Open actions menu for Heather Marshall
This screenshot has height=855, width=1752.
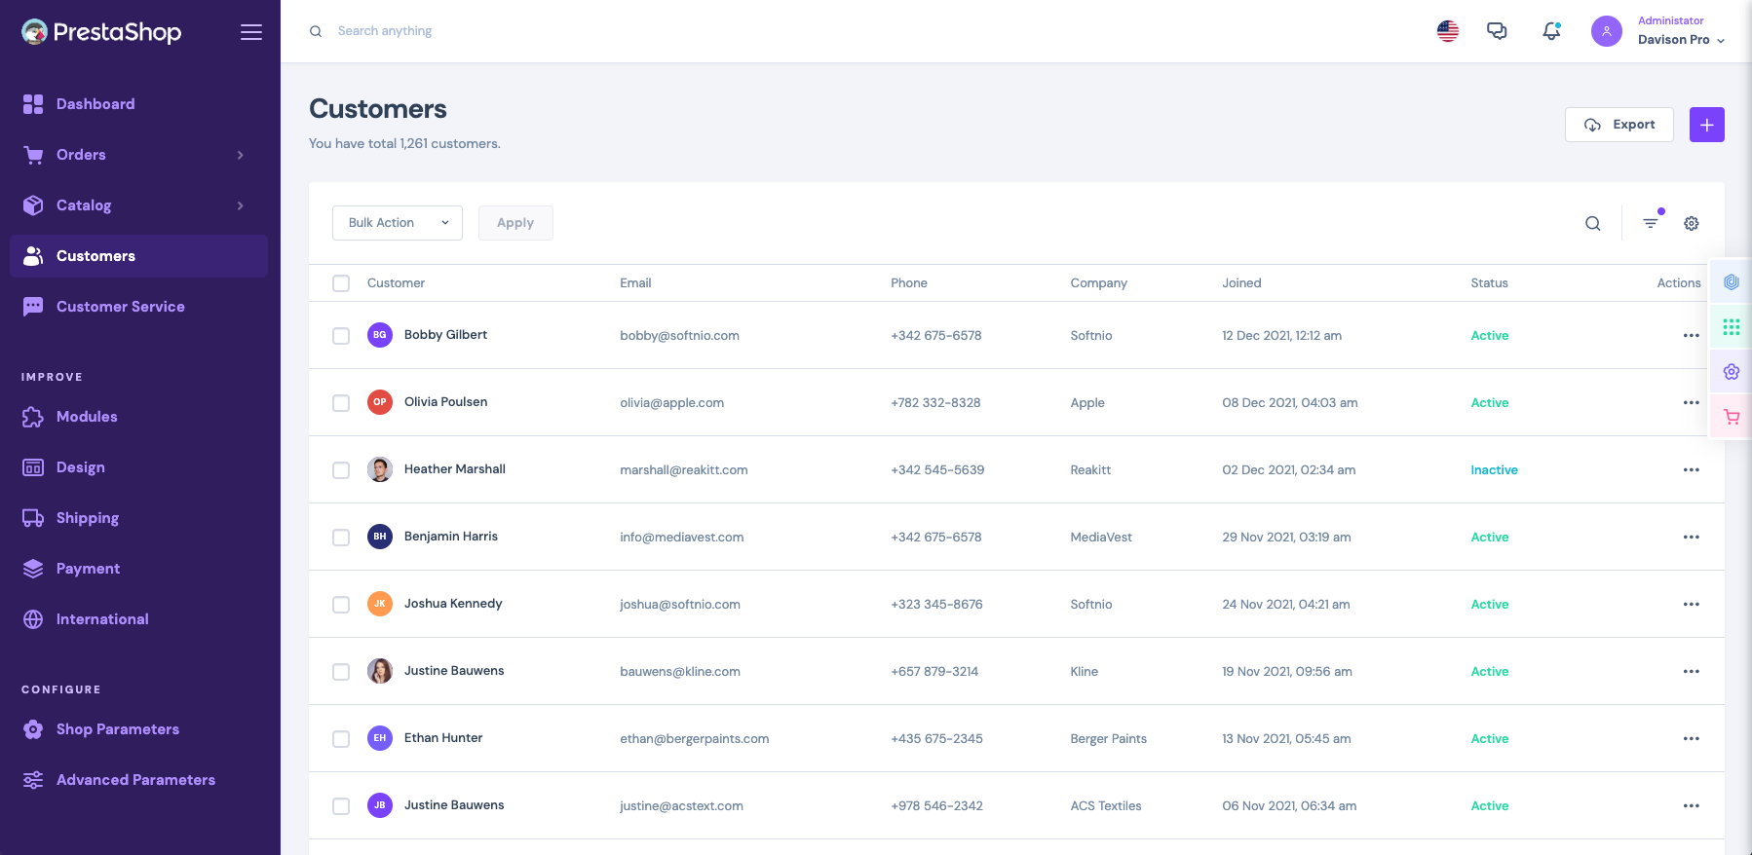(1692, 469)
